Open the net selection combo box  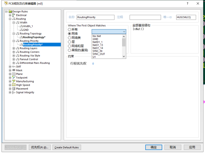109,32
